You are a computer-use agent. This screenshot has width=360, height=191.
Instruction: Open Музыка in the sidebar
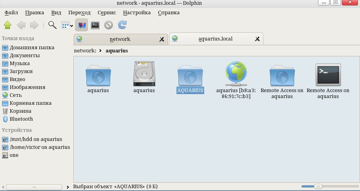19,64
